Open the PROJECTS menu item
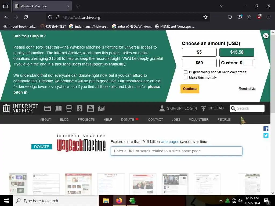The height and width of the screenshot is (206, 275). click(x=86, y=119)
